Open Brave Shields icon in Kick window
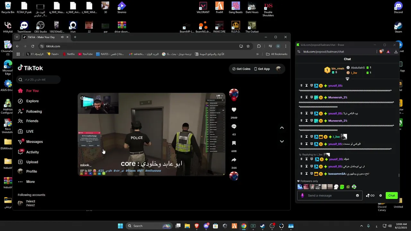This screenshot has height=231, width=411. 381,51
